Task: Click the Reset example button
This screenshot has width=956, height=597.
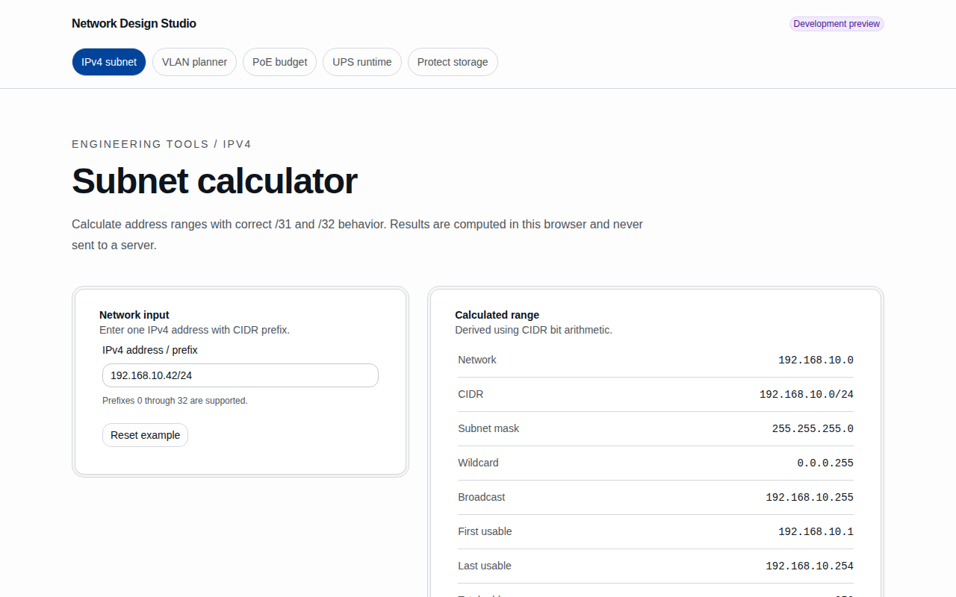Action: click(x=145, y=435)
